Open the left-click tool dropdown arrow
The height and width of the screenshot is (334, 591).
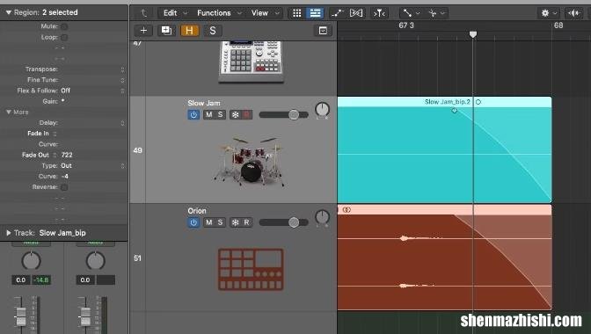tap(418, 13)
